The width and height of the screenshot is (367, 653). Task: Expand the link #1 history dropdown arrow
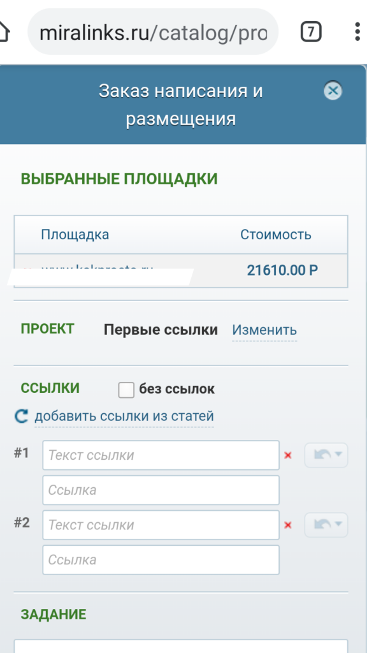[339, 455]
